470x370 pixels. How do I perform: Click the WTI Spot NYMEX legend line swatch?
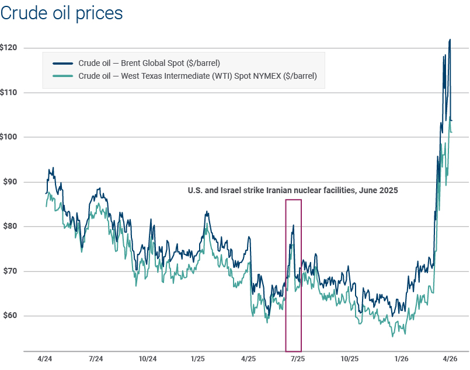click(62, 76)
